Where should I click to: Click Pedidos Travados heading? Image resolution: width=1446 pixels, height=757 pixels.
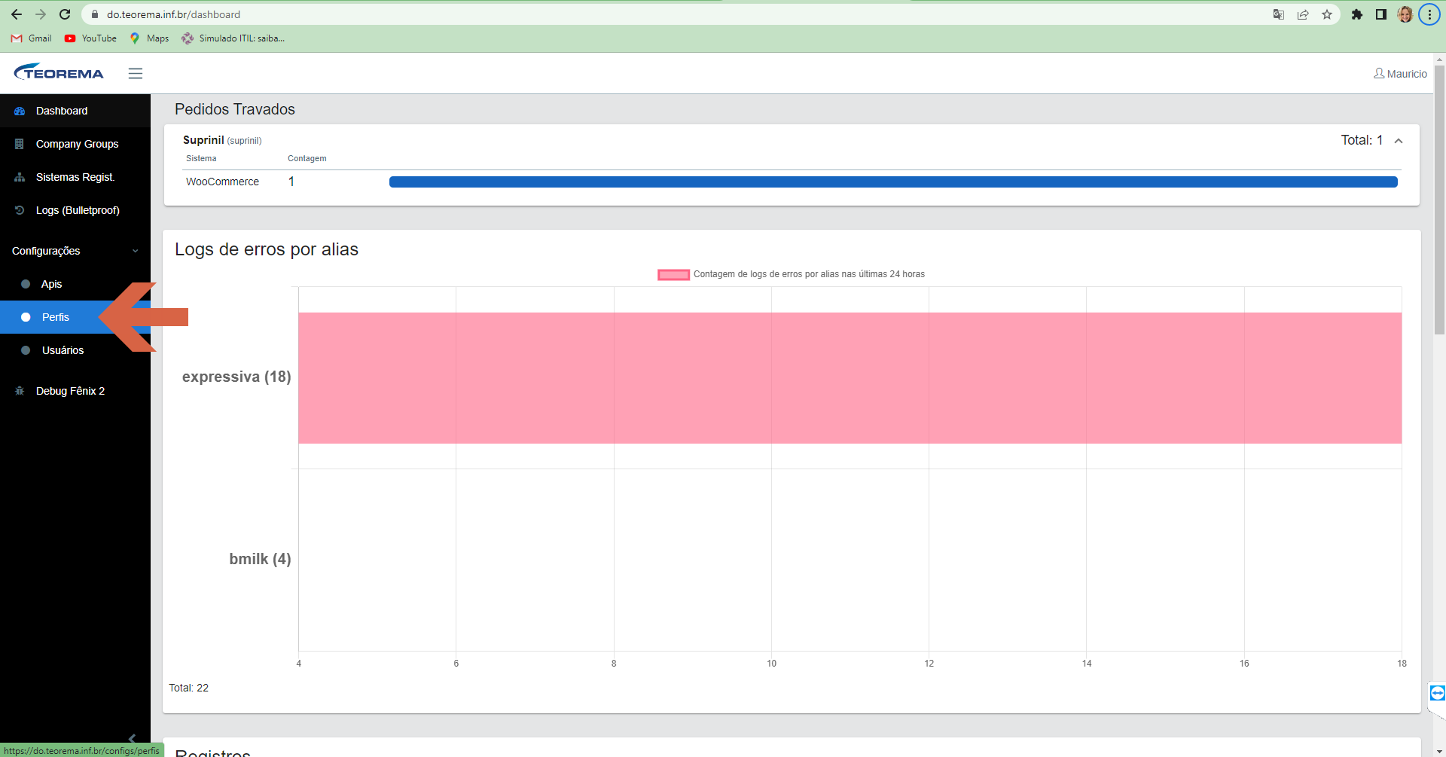[x=235, y=109]
